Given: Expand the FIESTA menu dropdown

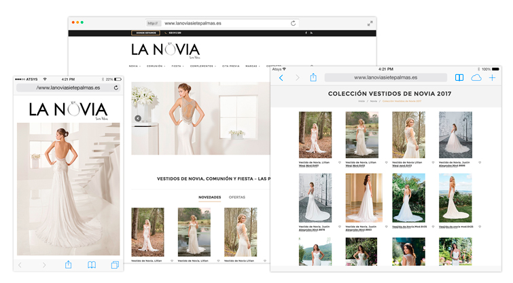Looking at the screenshot, I should (x=177, y=66).
